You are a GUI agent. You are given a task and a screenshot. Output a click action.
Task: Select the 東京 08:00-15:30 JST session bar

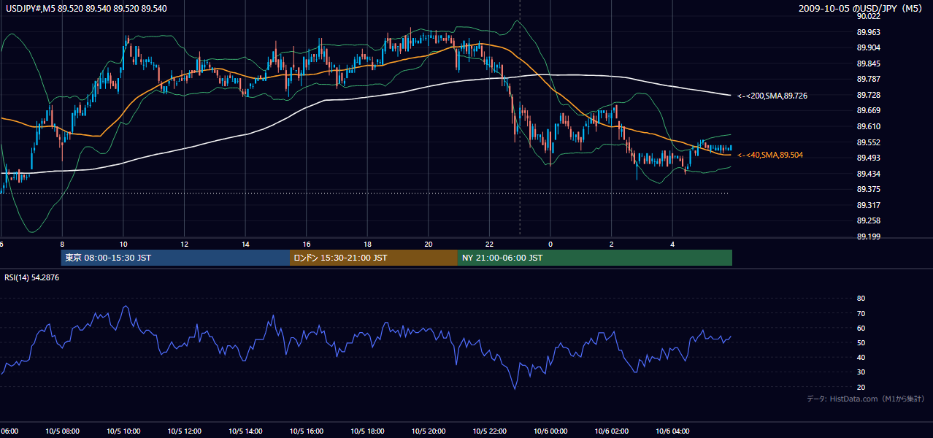coord(175,258)
